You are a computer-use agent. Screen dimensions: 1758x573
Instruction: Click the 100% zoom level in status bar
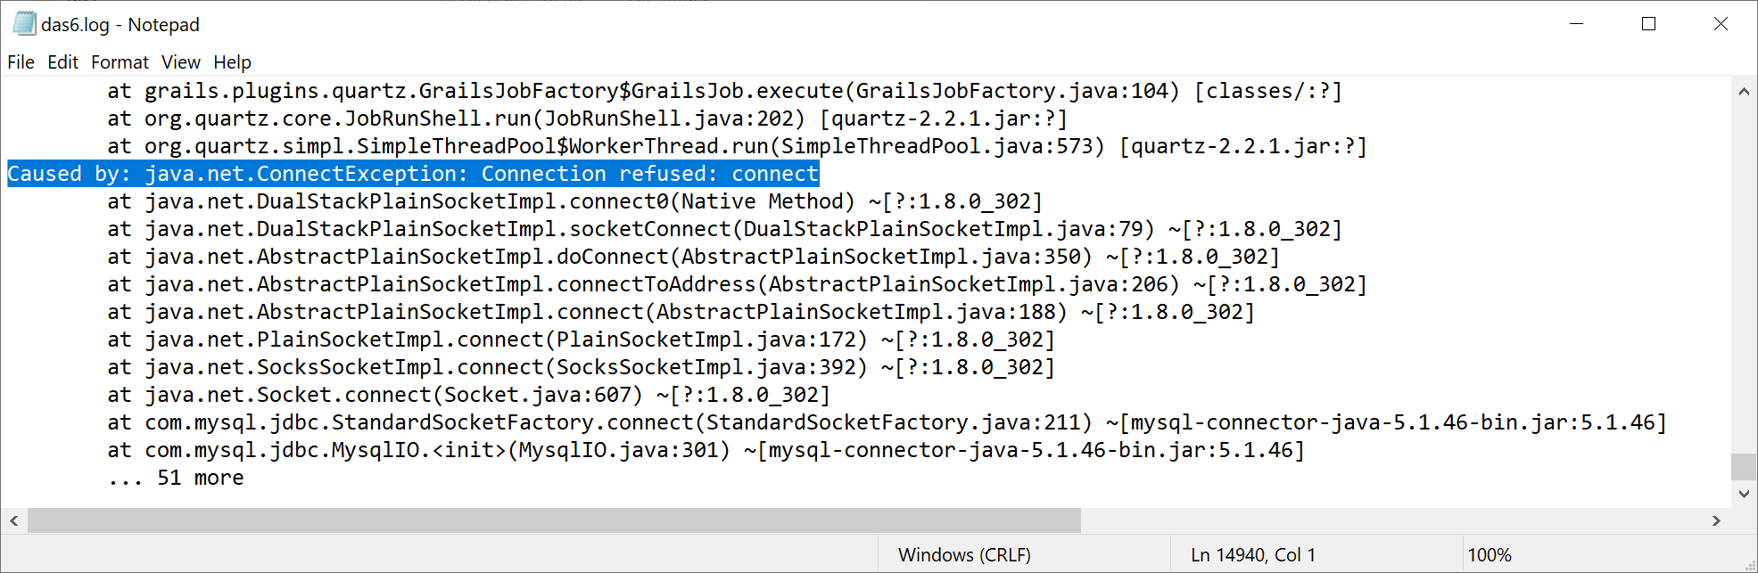[1490, 555]
